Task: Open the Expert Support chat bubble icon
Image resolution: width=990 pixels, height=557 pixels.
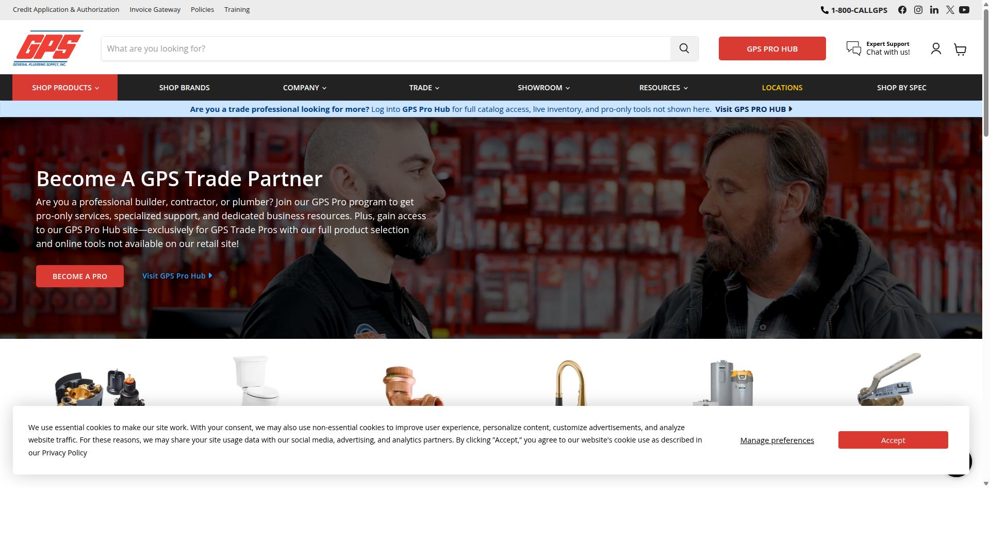Action: [x=854, y=48]
